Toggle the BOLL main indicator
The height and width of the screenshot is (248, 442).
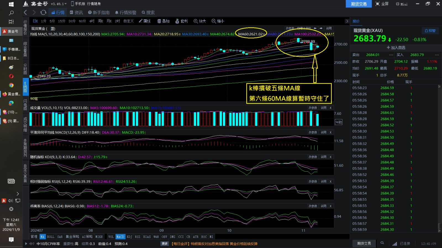(x=51, y=237)
